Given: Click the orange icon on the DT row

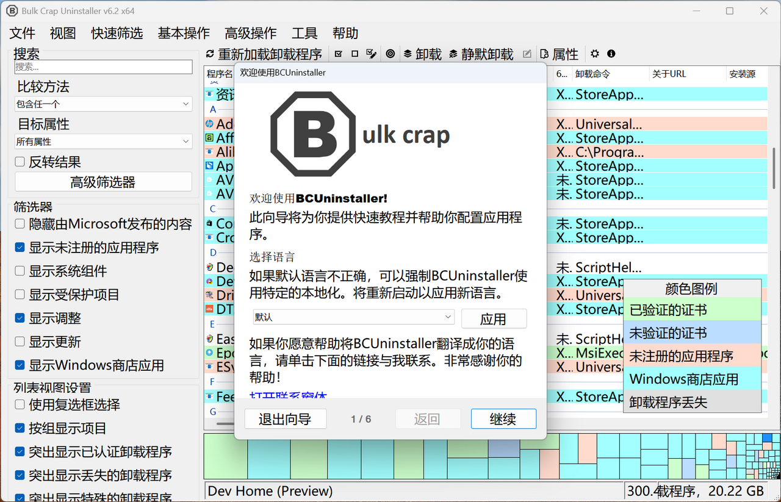Looking at the screenshot, I should [x=210, y=309].
